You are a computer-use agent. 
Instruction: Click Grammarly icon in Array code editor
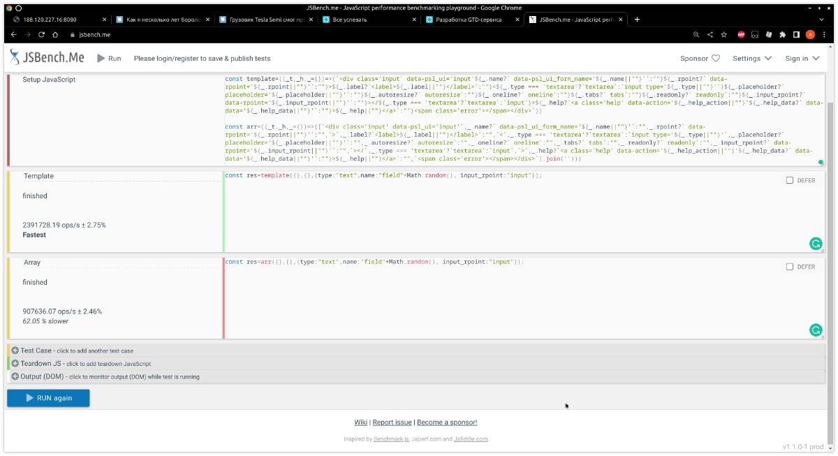815,330
